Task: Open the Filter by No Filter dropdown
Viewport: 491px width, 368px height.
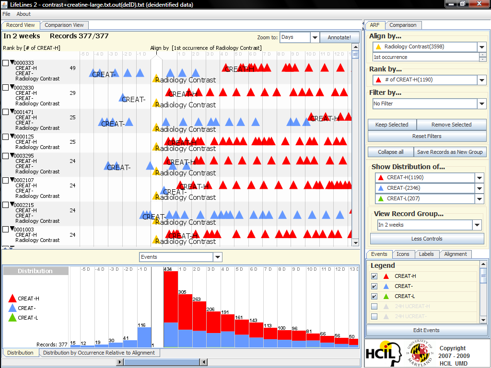Action: point(482,103)
